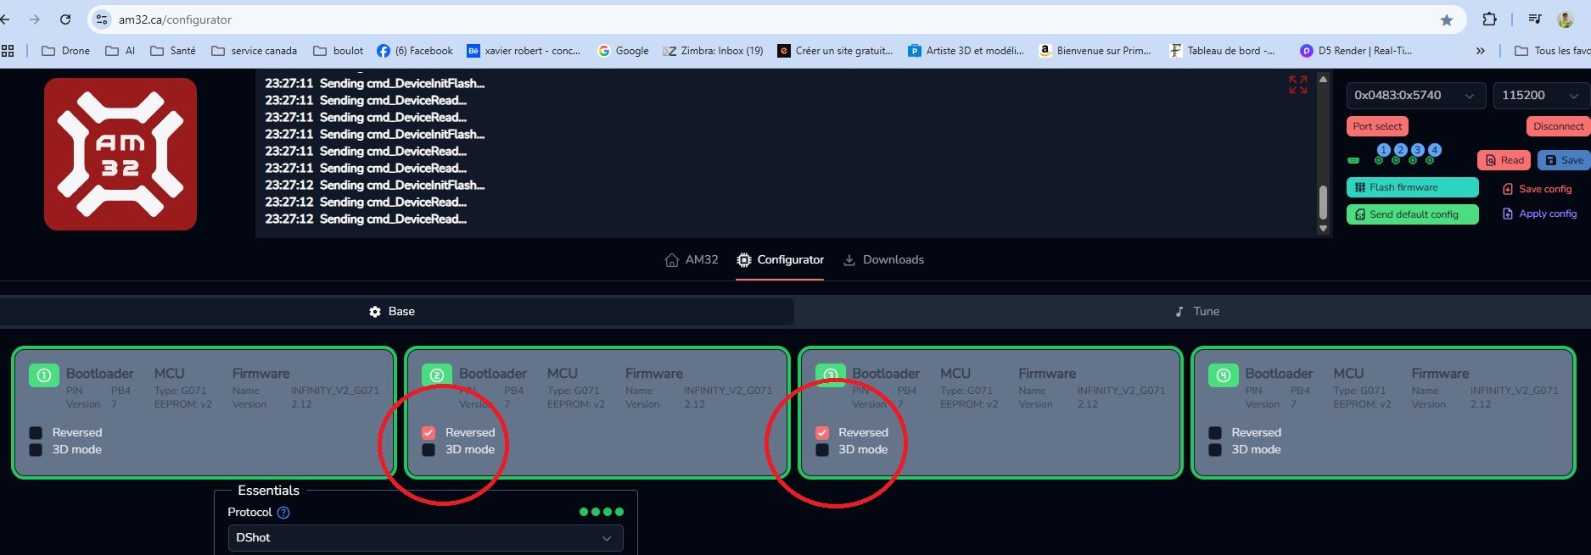Click the log console vertical scrollbar thumb
Screen dimensions: 1591x555
click(x=1322, y=202)
